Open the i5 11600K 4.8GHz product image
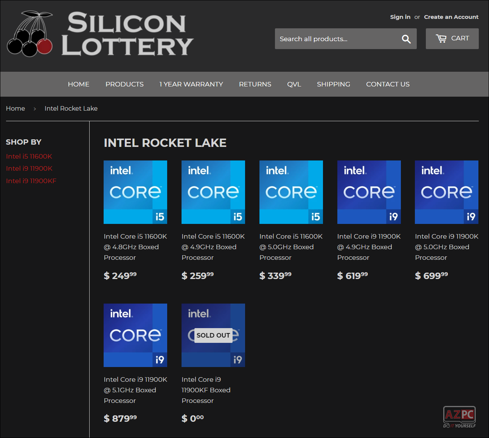489x438 pixels. tap(135, 192)
